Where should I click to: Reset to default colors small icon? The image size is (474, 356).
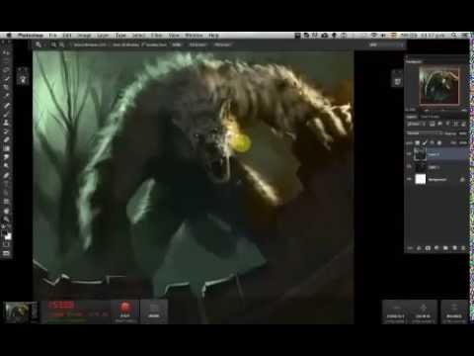[4, 227]
